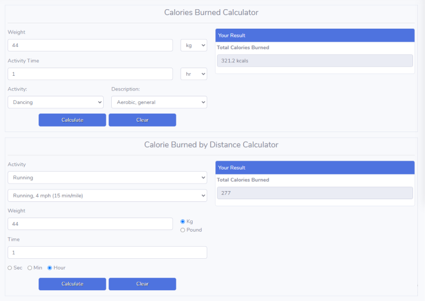Expand the Aerobic, general description dropdown
The image size is (425, 301).
point(159,102)
